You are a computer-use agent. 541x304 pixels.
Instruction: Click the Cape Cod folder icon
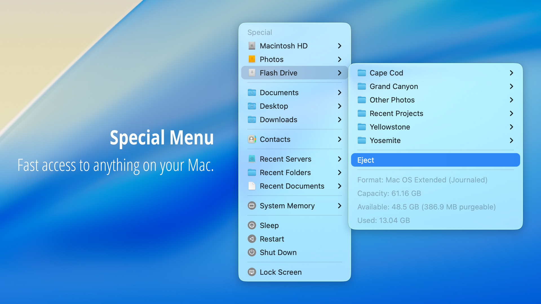(362, 73)
